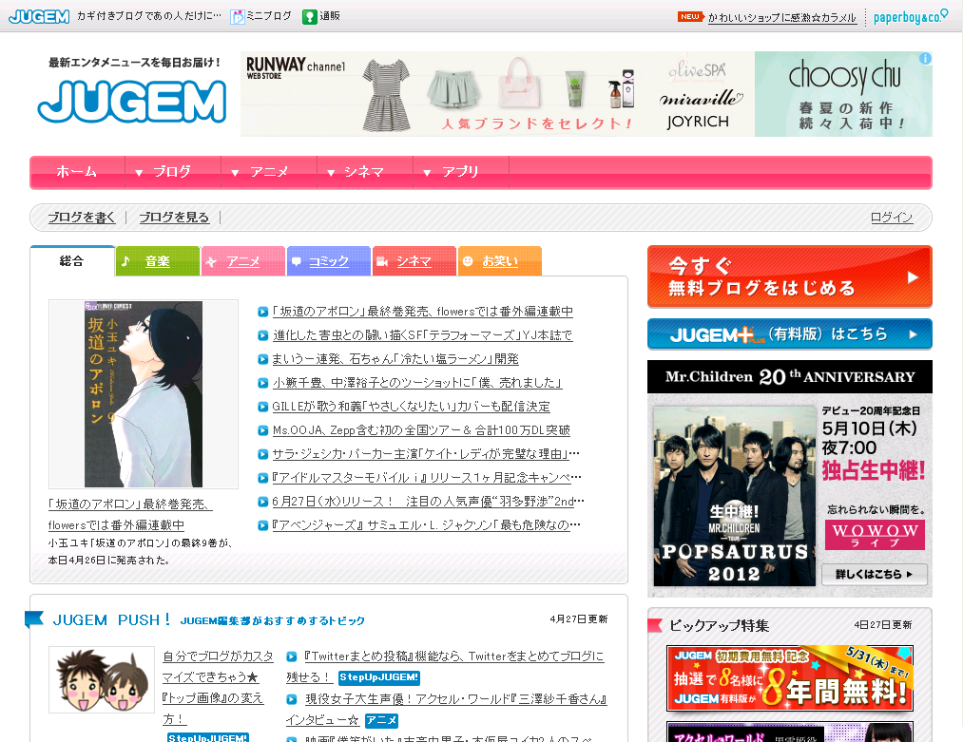
Task: Click the ログイン link
Action: pyautogui.click(x=892, y=218)
